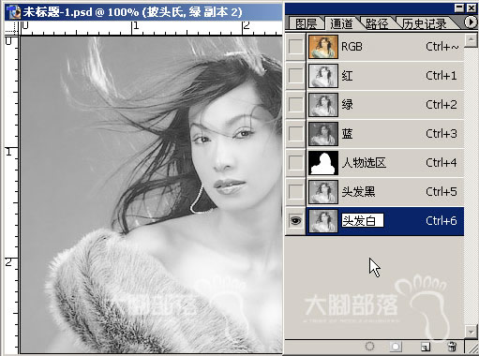Hide the 头发白 channel eye icon
The height and width of the screenshot is (356, 479).
pyautogui.click(x=295, y=220)
